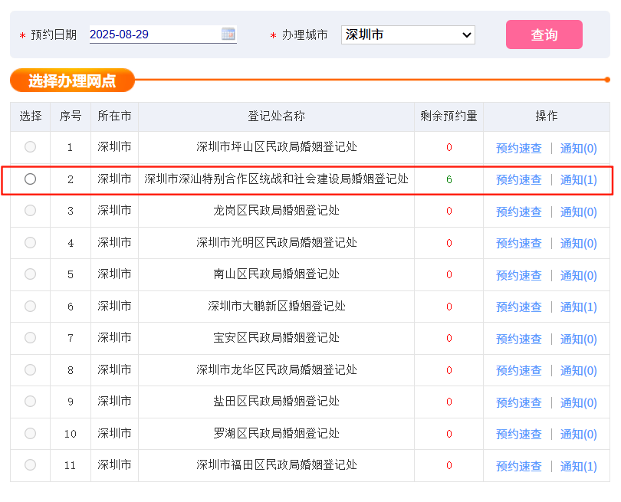
Task: Select the radio button for 深汕特别合作区 registry
Action: click(29, 179)
